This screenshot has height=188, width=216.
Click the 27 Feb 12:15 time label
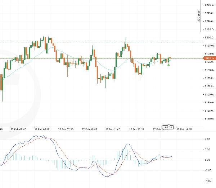pos(136,130)
